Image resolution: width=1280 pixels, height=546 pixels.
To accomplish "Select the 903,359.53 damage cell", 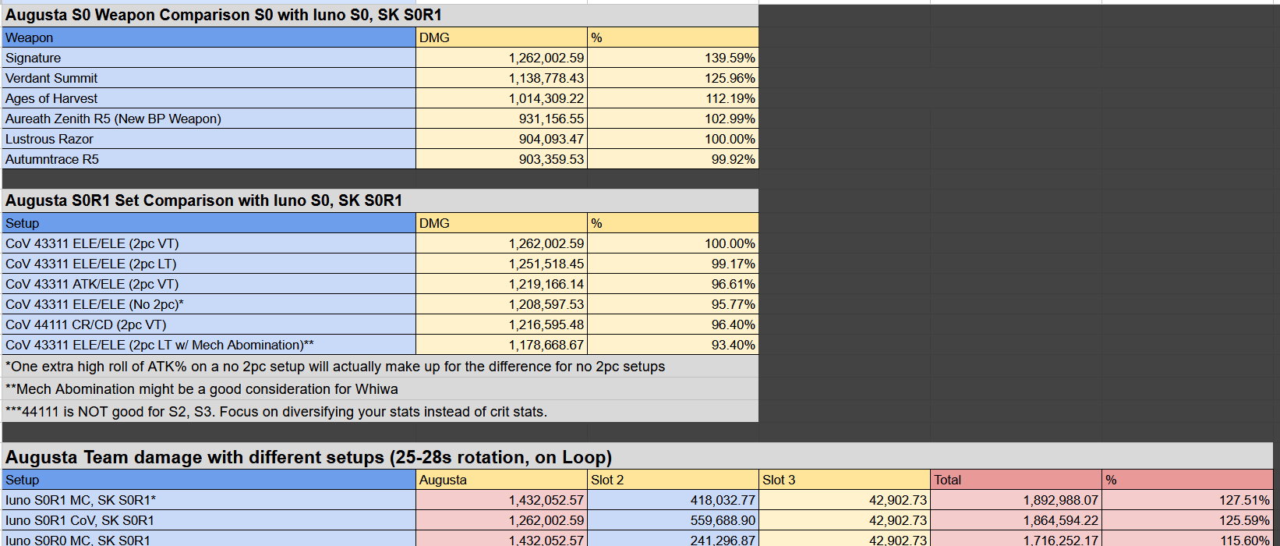I will (x=501, y=159).
